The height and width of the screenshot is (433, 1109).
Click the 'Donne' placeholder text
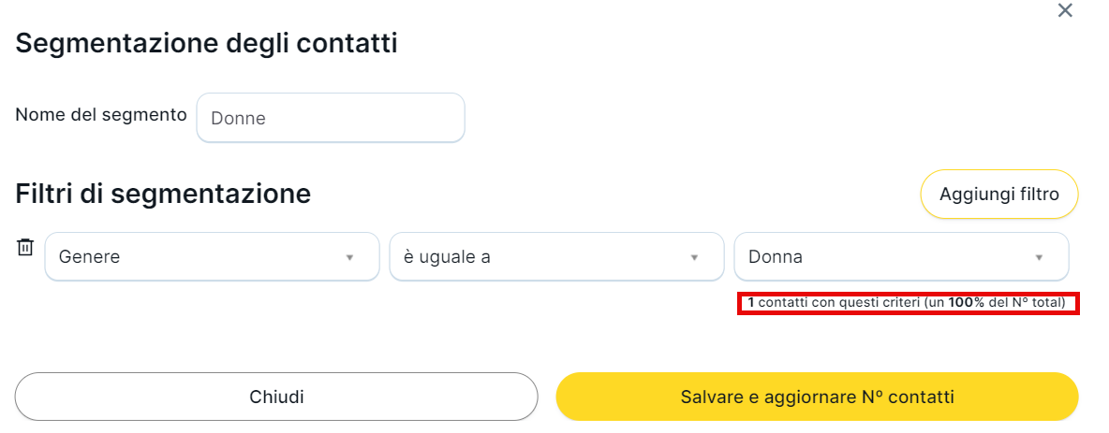[x=239, y=119]
